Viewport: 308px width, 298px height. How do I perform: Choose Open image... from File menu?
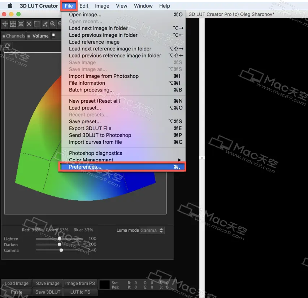click(123, 15)
